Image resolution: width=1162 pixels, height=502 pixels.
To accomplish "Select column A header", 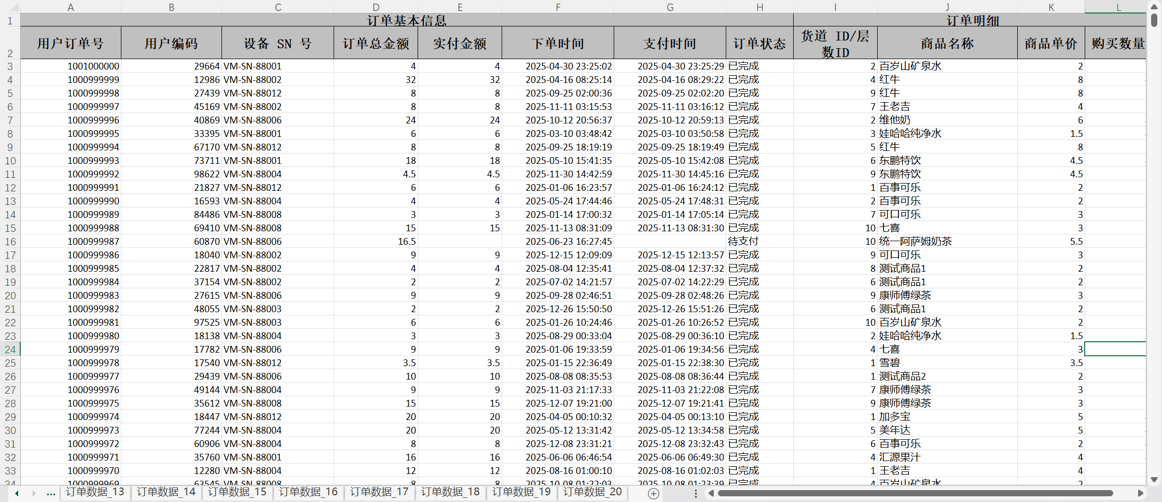I will (71, 7).
